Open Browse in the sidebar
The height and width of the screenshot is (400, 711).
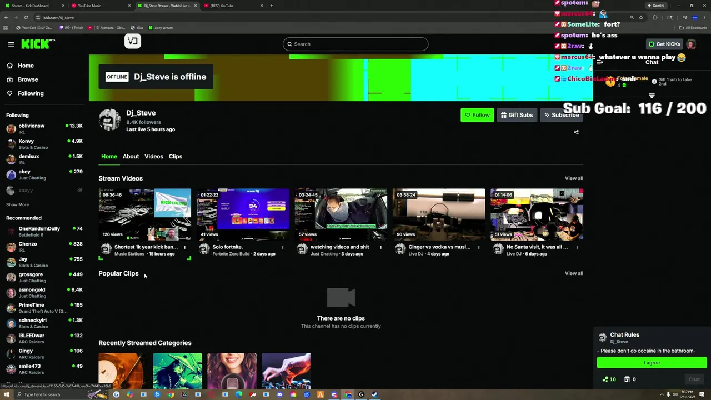pyautogui.click(x=28, y=79)
